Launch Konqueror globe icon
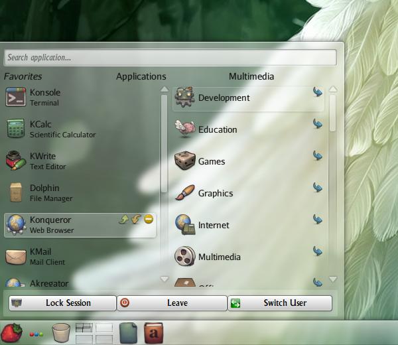398x345 pixels. (x=16, y=224)
